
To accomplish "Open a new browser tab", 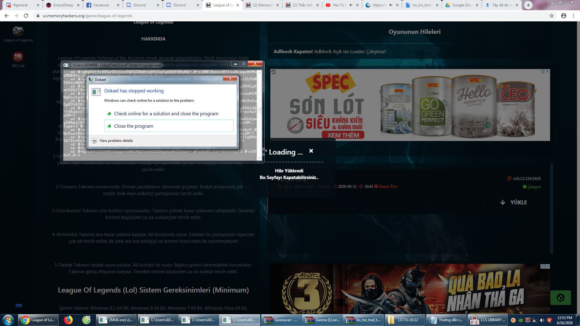I will click(528, 5).
